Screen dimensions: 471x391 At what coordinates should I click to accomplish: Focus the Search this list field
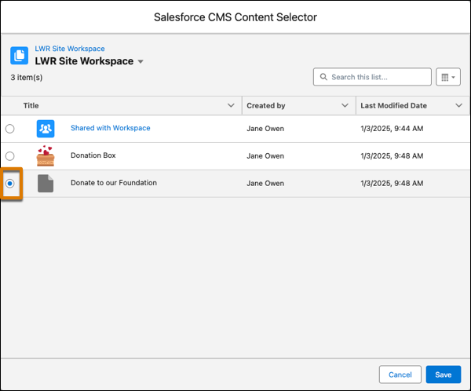coord(372,77)
